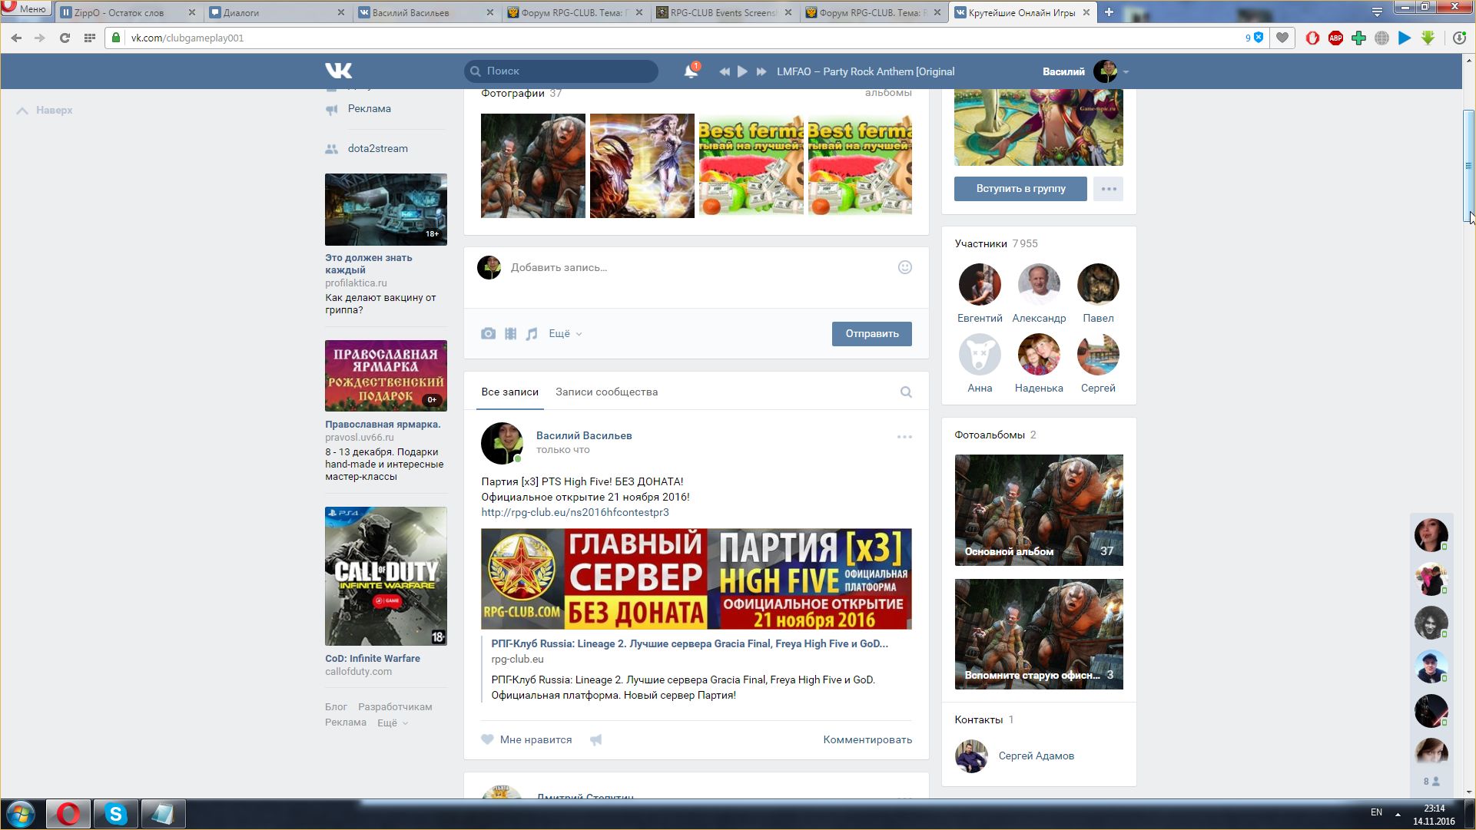Click the first photo thumbnail in Фотографии
The width and height of the screenshot is (1476, 830).
pos(532,166)
